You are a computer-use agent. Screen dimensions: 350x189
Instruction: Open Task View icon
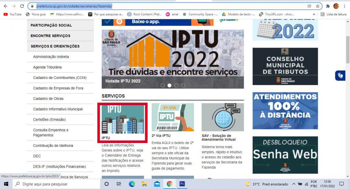coord(119,184)
